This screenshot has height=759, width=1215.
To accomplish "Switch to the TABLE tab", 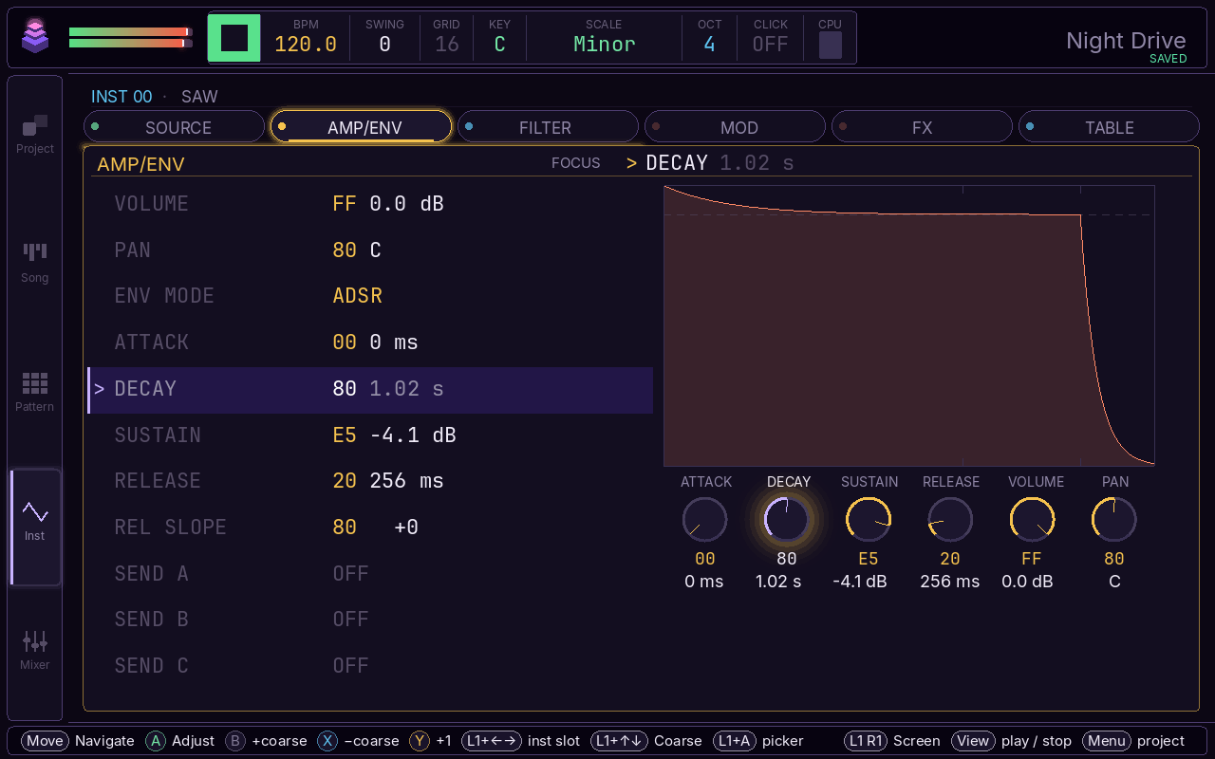I will tap(1109, 127).
